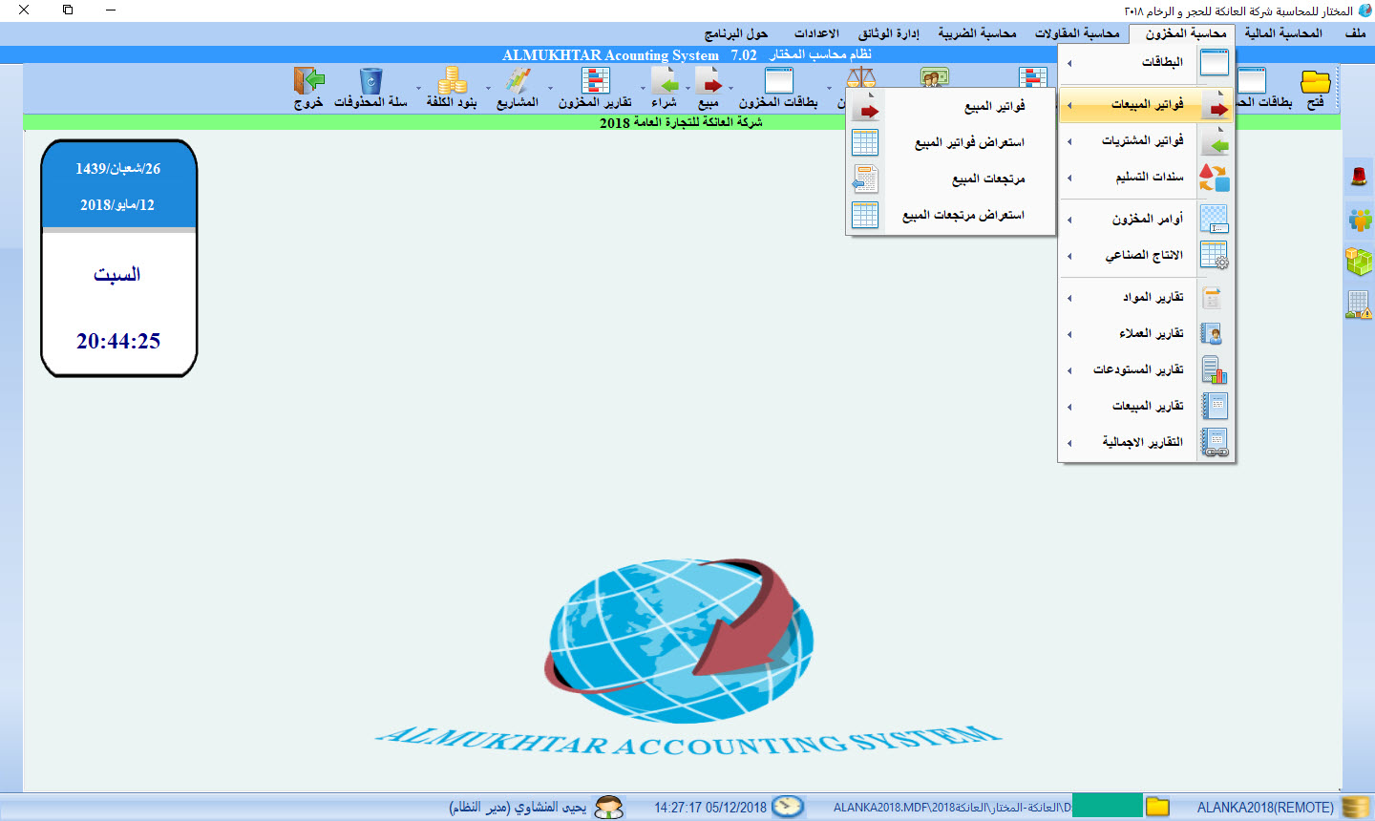Open the Settings (الاعدادات) menu
The image size is (1375, 821).
pyautogui.click(x=816, y=33)
